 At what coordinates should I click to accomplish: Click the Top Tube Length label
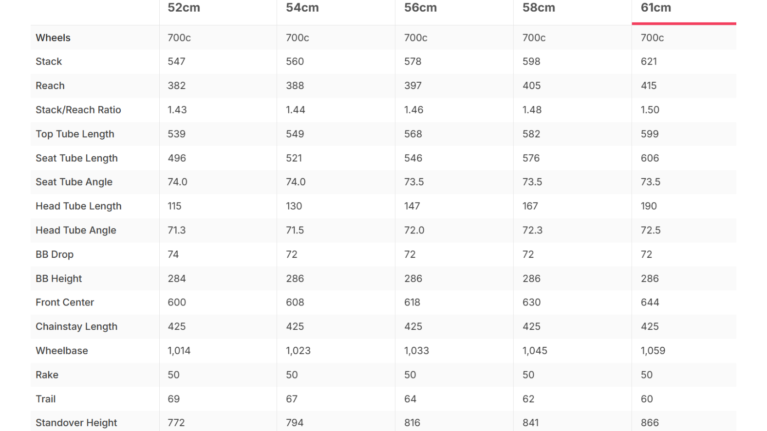pos(75,134)
